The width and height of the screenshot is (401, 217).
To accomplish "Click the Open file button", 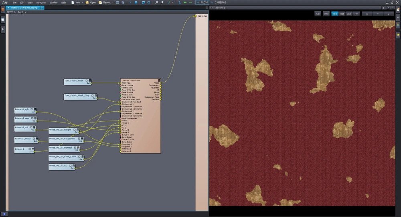I will pyautogui.click(x=91, y=2).
